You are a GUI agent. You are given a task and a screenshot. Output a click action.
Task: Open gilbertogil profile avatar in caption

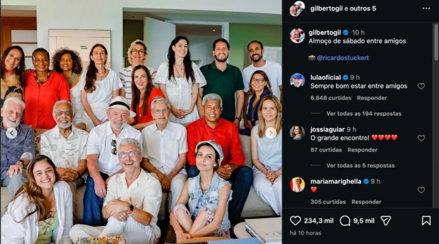(x=297, y=36)
